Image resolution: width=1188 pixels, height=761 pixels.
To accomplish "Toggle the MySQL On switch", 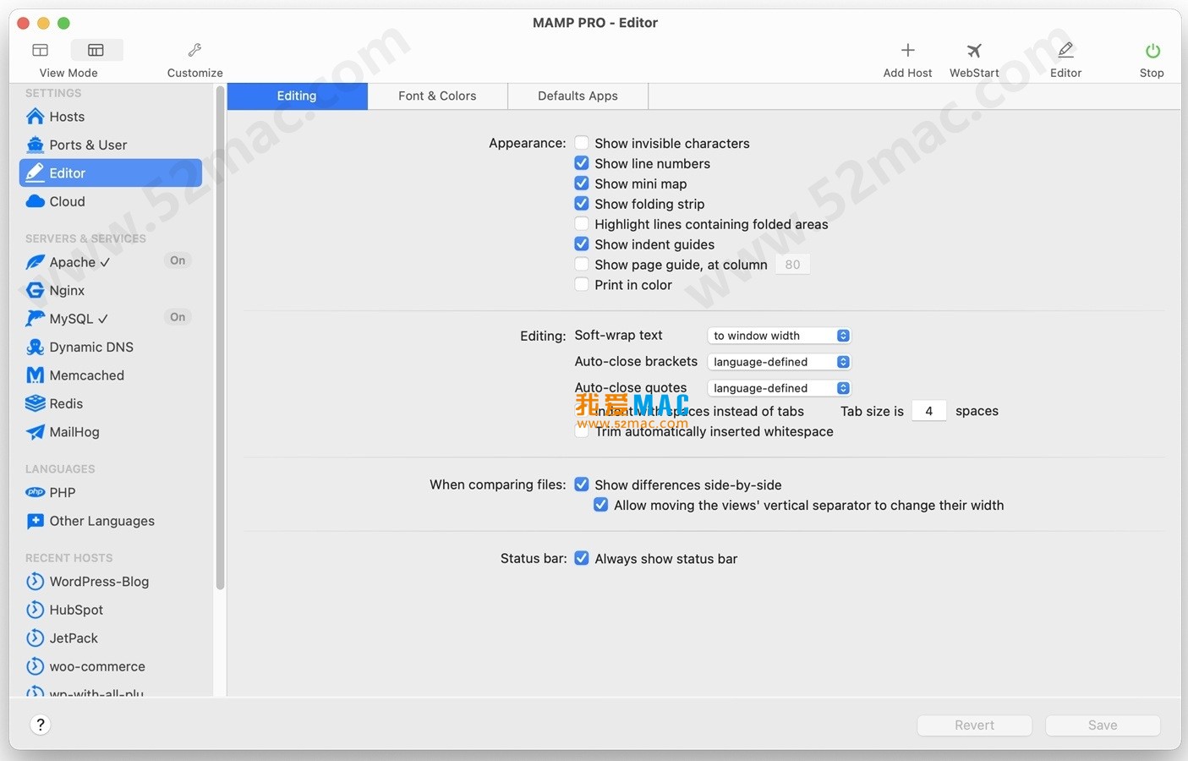I will 178,317.
